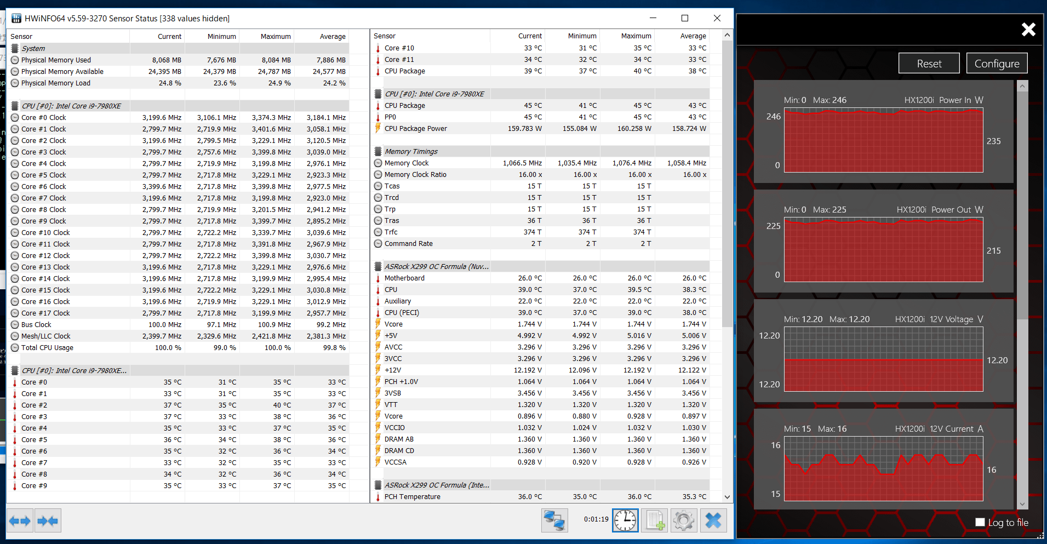The width and height of the screenshot is (1047, 544).
Task: Click the Core #0 Clock circle icon
Action: click(x=15, y=117)
